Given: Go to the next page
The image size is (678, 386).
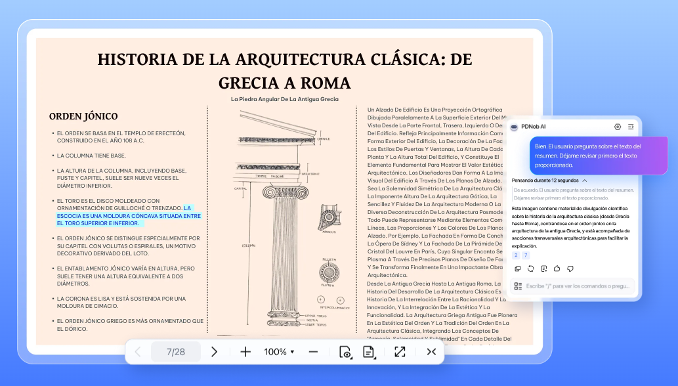Looking at the screenshot, I should (215, 352).
